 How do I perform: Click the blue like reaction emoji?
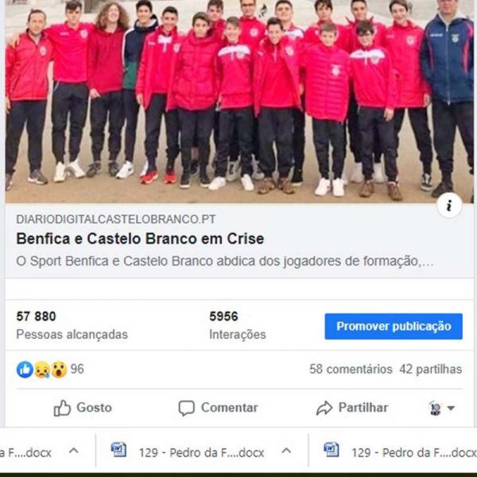tap(25, 370)
